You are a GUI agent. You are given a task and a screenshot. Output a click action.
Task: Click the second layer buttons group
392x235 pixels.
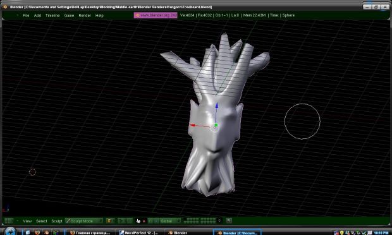point(208,220)
